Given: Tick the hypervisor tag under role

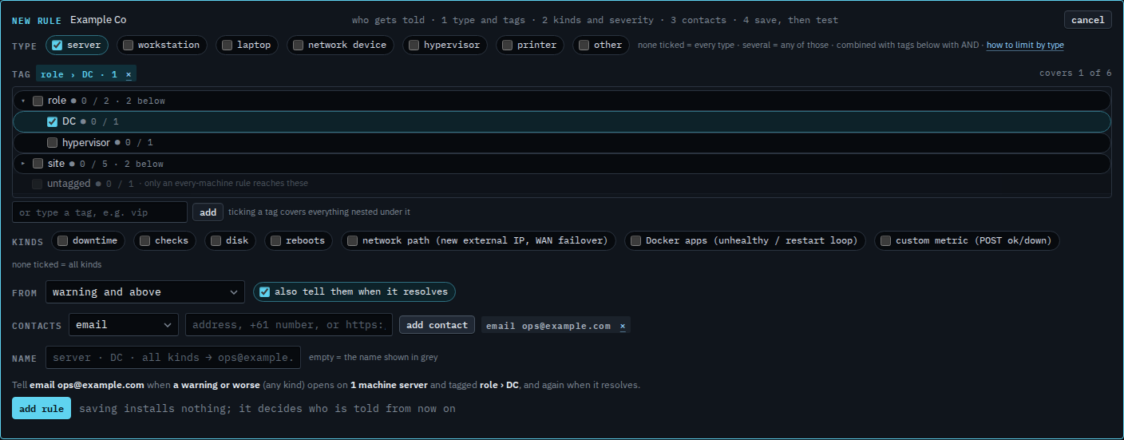Looking at the screenshot, I should click(x=52, y=142).
